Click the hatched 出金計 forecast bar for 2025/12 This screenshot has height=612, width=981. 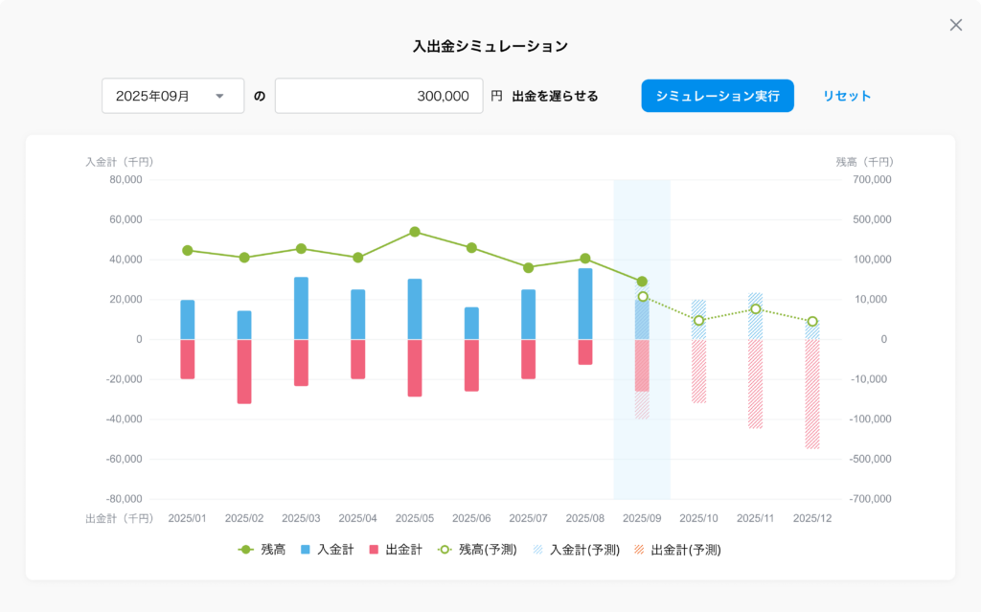click(x=812, y=394)
